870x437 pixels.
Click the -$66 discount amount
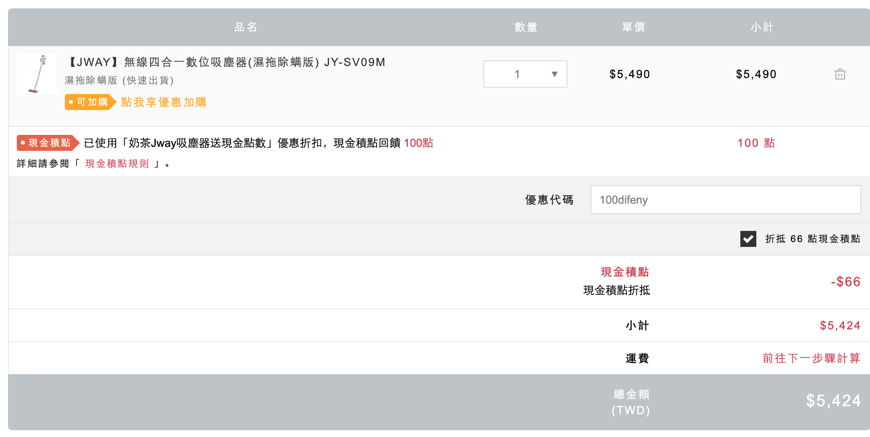pos(846,282)
